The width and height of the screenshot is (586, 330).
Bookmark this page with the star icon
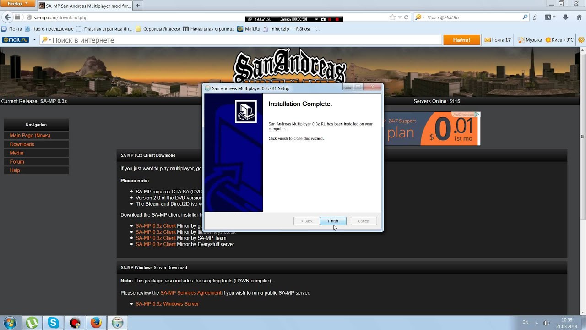(x=392, y=17)
